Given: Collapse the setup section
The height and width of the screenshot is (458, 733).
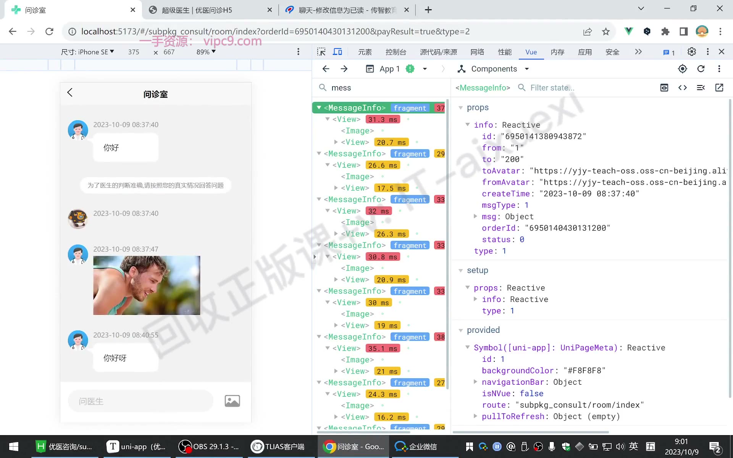Looking at the screenshot, I should (461, 271).
